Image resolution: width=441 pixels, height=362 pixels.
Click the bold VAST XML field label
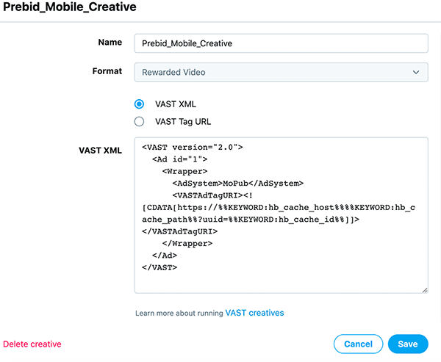100,150
